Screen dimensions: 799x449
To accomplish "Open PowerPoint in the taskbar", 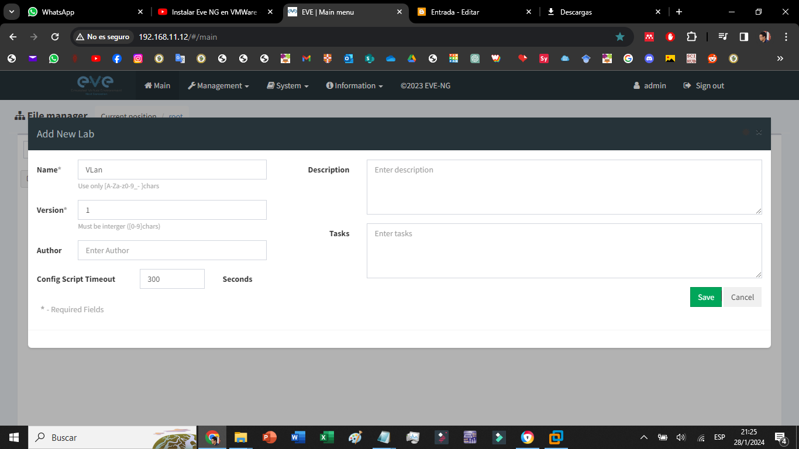I will (269, 437).
